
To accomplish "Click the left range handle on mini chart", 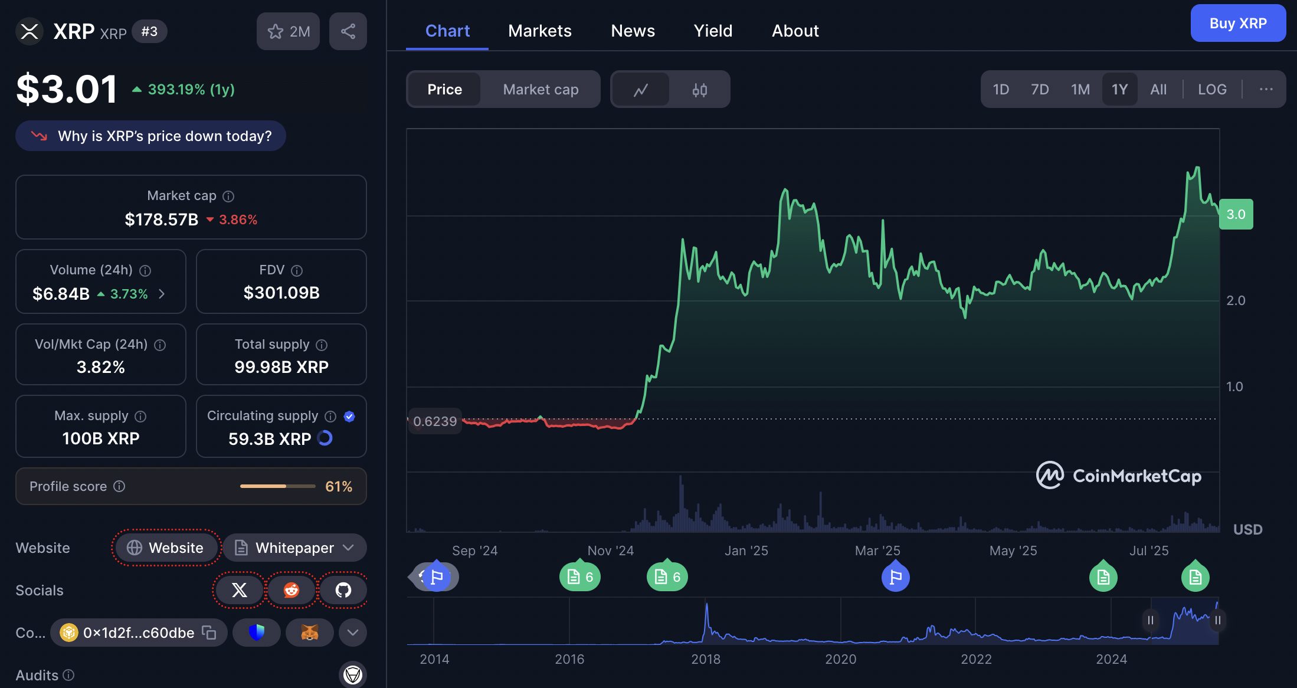I will pyautogui.click(x=1151, y=620).
